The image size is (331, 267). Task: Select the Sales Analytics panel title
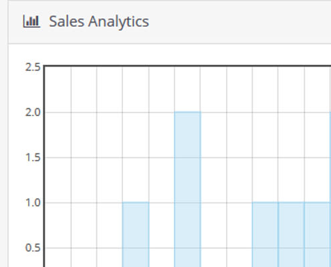[x=99, y=22]
